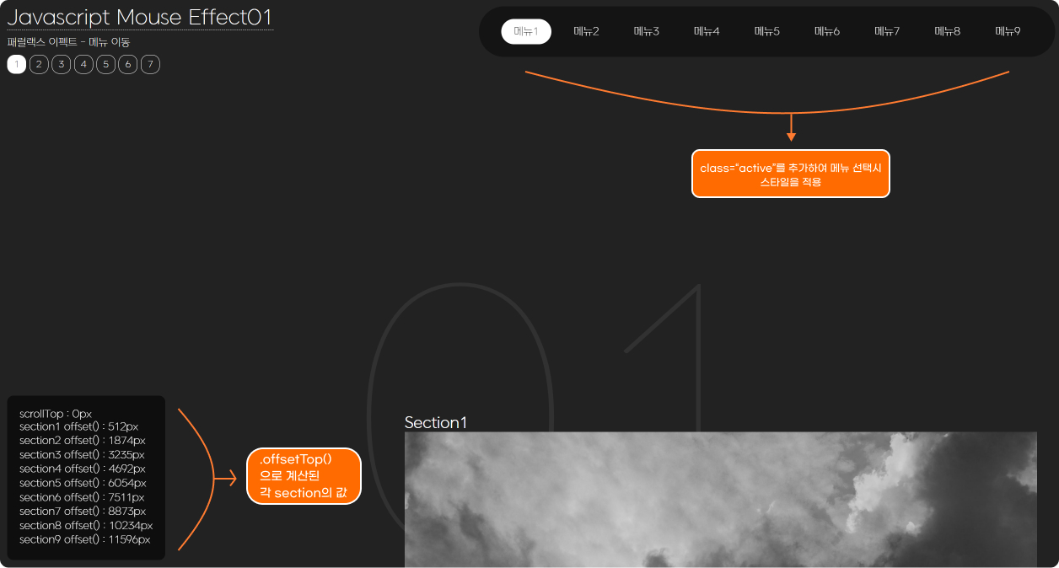The width and height of the screenshot is (1059, 568).
Task: Select 메뉴2 in the top menu
Action: coord(586,31)
